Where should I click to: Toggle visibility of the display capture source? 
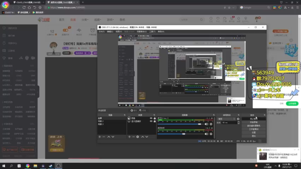point(151,121)
